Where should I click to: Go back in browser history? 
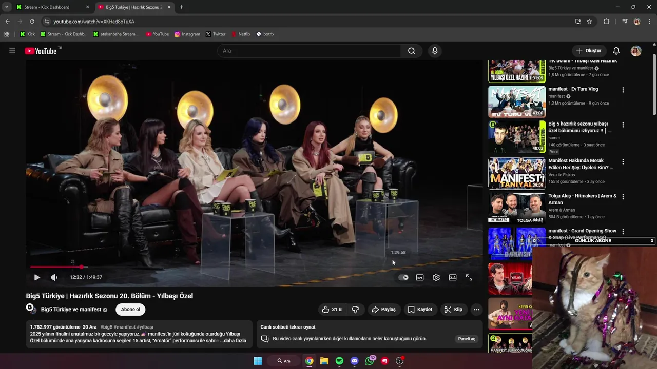[7, 22]
